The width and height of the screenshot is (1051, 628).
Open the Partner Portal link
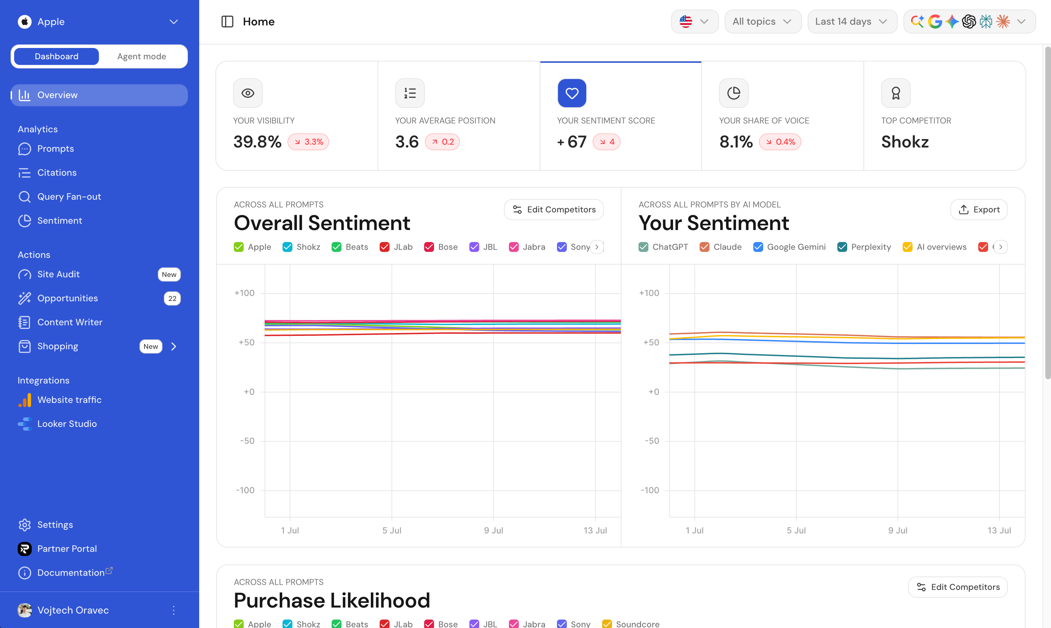pyautogui.click(x=67, y=549)
